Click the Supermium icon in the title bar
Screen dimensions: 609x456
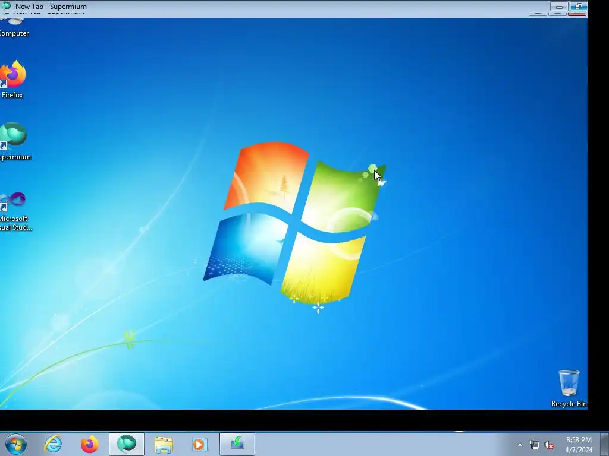[6, 6]
